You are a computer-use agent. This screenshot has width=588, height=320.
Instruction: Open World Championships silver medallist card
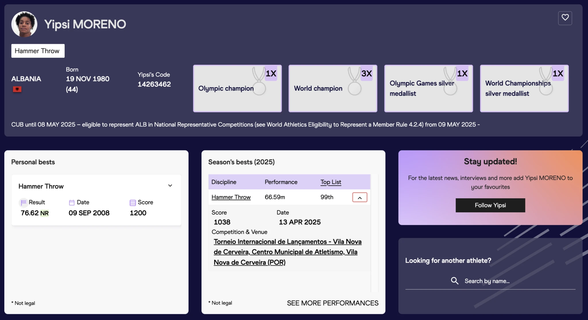pos(524,88)
